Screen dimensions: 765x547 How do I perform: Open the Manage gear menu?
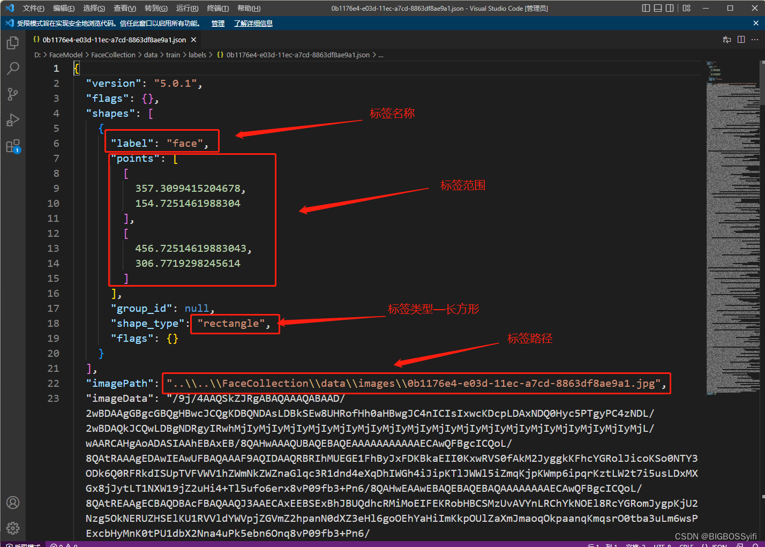(13, 528)
